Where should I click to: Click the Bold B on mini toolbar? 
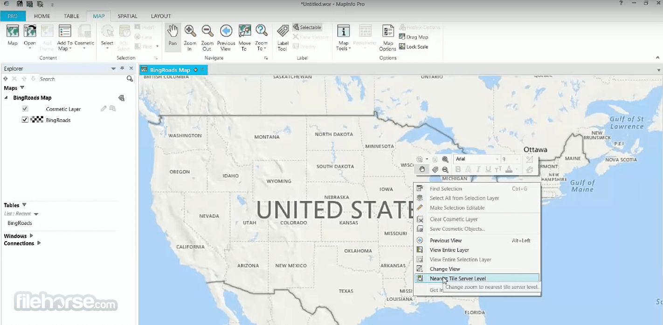[458, 169]
